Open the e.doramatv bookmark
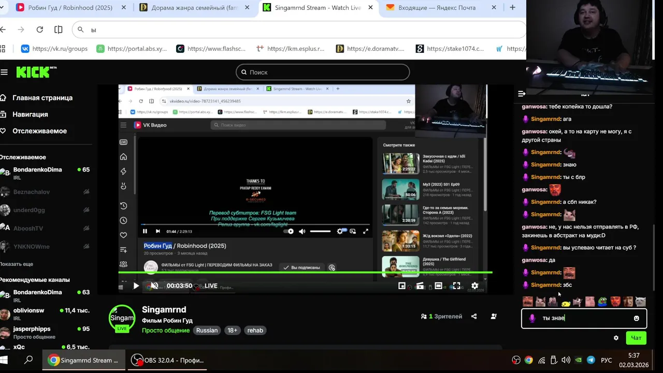Screen dimensions: 663x373 click(370, 49)
